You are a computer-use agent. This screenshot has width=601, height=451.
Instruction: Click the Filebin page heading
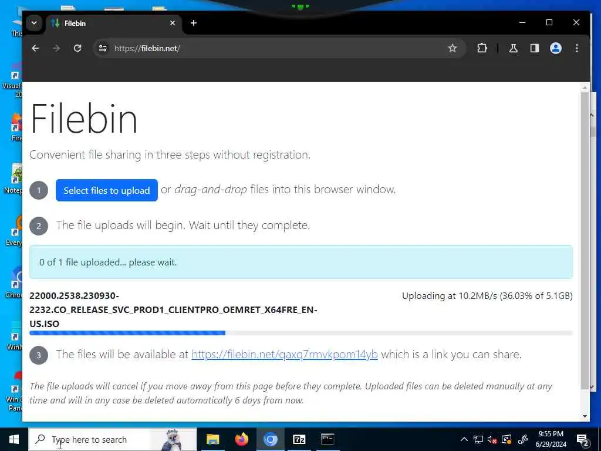(83, 119)
